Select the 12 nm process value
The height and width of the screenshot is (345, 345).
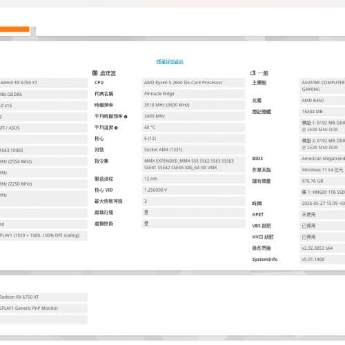193,179
